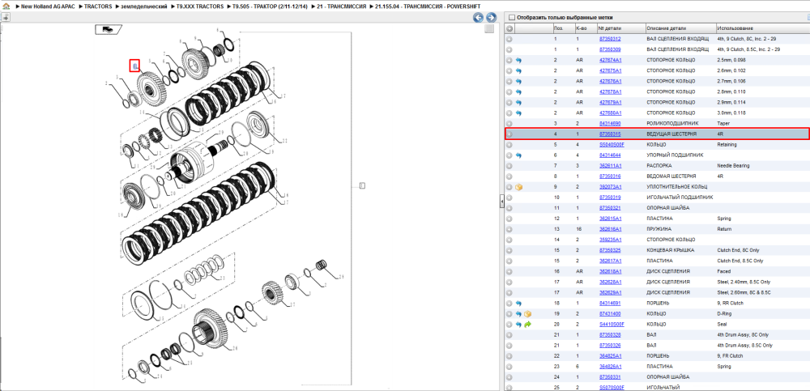Sort by Использование column header
The height and width of the screenshot is (391, 810).
[762, 28]
